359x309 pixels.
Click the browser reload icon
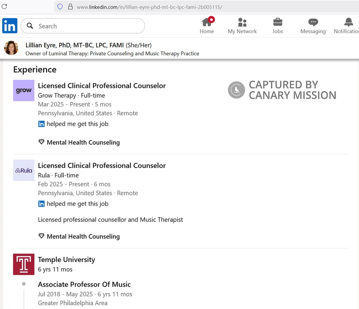click(x=4, y=6)
